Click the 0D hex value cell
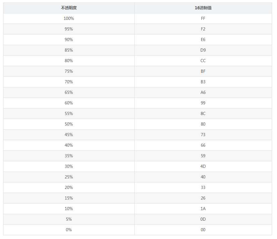This screenshot has width=277, height=239. pos(203,219)
